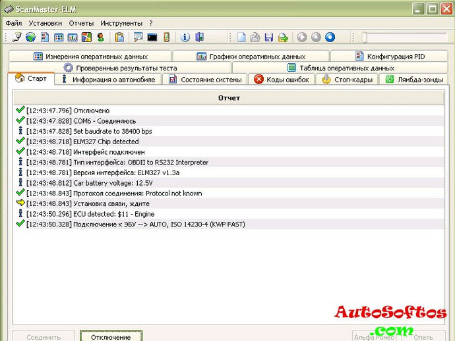Open Информация о автомобиле tab
Image resolution: width=455 pixels, height=341 pixels.
click(108, 80)
